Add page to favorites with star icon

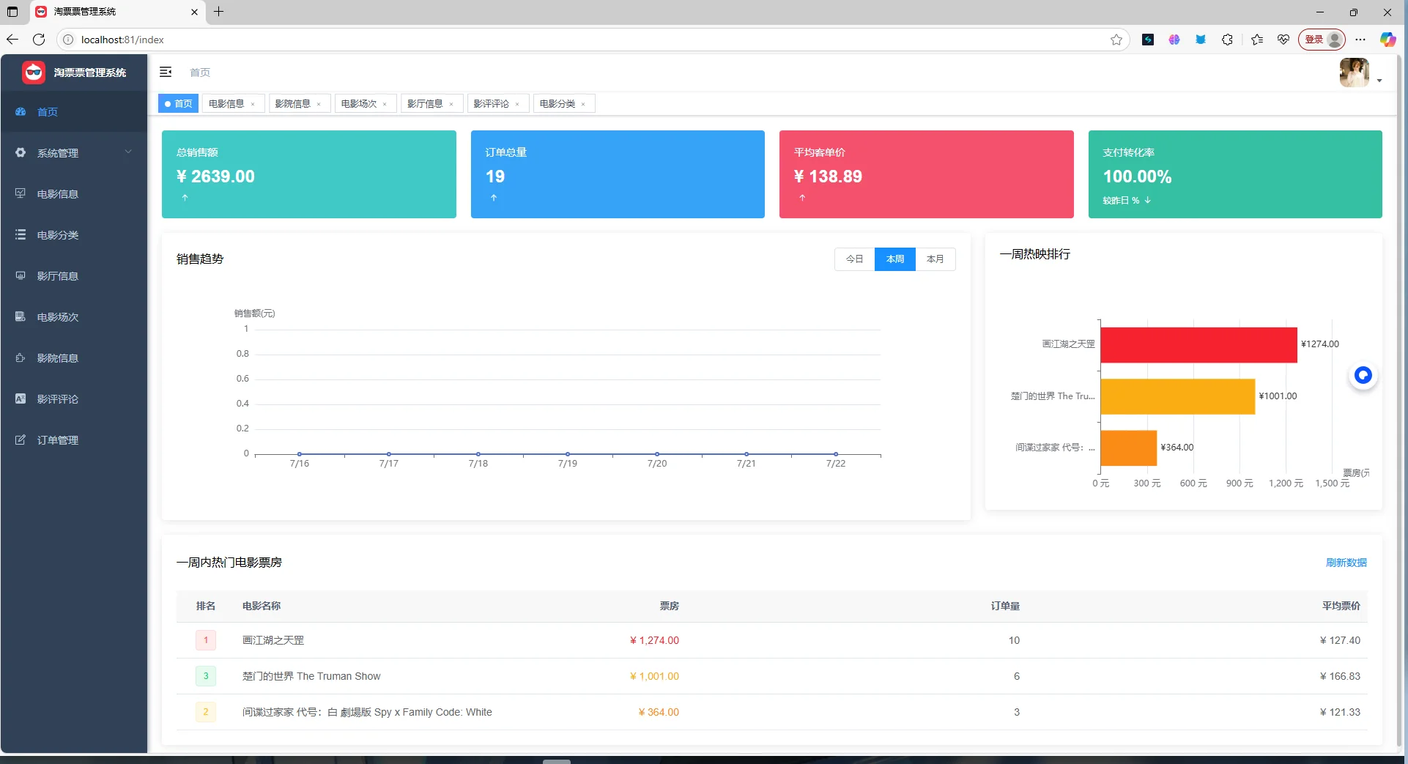pyautogui.click(x=1116, y=40)
